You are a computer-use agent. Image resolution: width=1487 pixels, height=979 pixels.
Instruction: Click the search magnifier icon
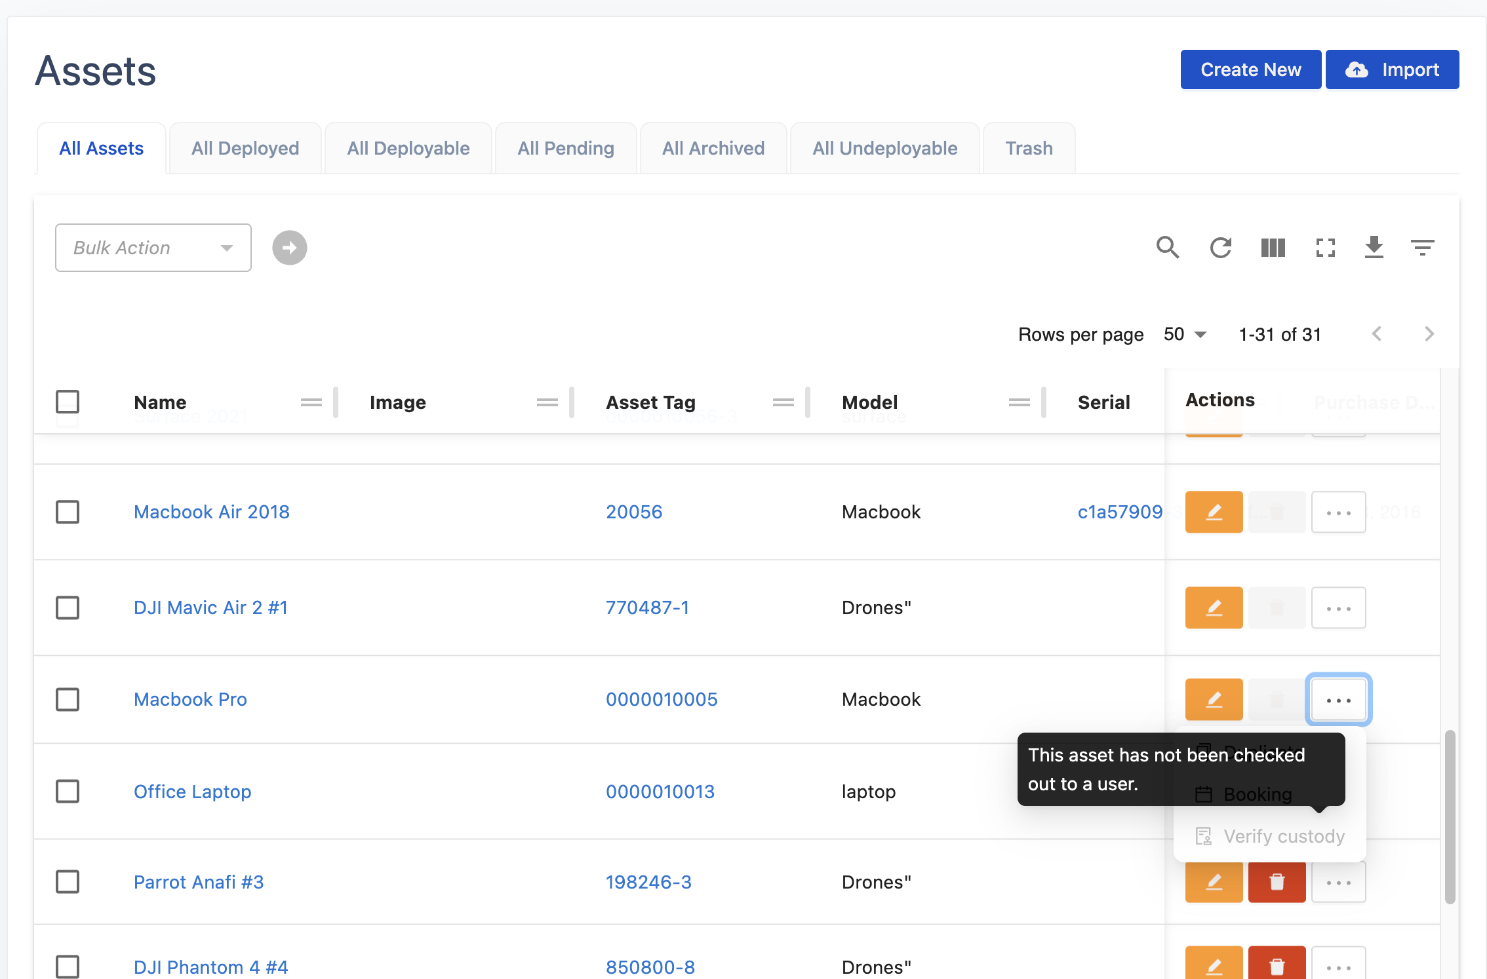[x=1168, y=248]
